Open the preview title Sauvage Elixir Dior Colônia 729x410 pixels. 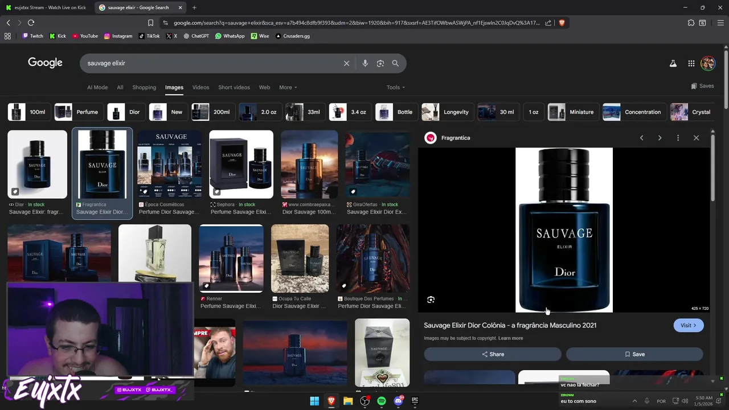[510, 325]
